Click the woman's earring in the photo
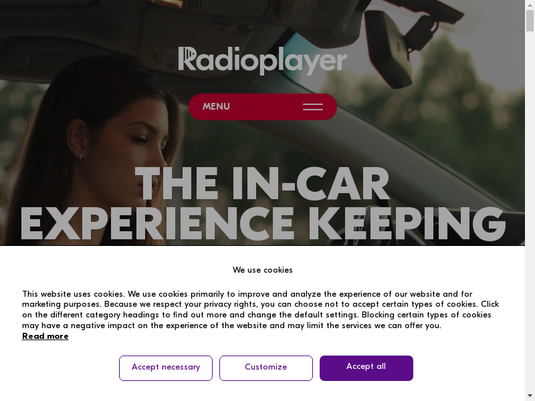Screen dimensions: 535x401 coord(80,158)
